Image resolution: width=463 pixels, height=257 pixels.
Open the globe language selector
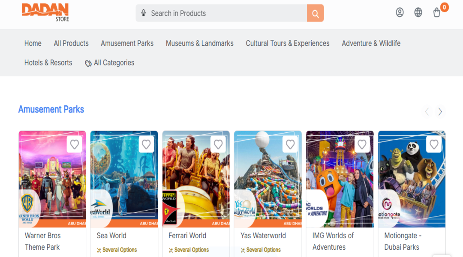418,12
